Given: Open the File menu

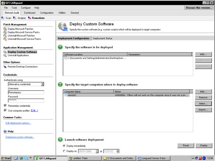Looking at the screenshot, I should [x=6, y=8].
